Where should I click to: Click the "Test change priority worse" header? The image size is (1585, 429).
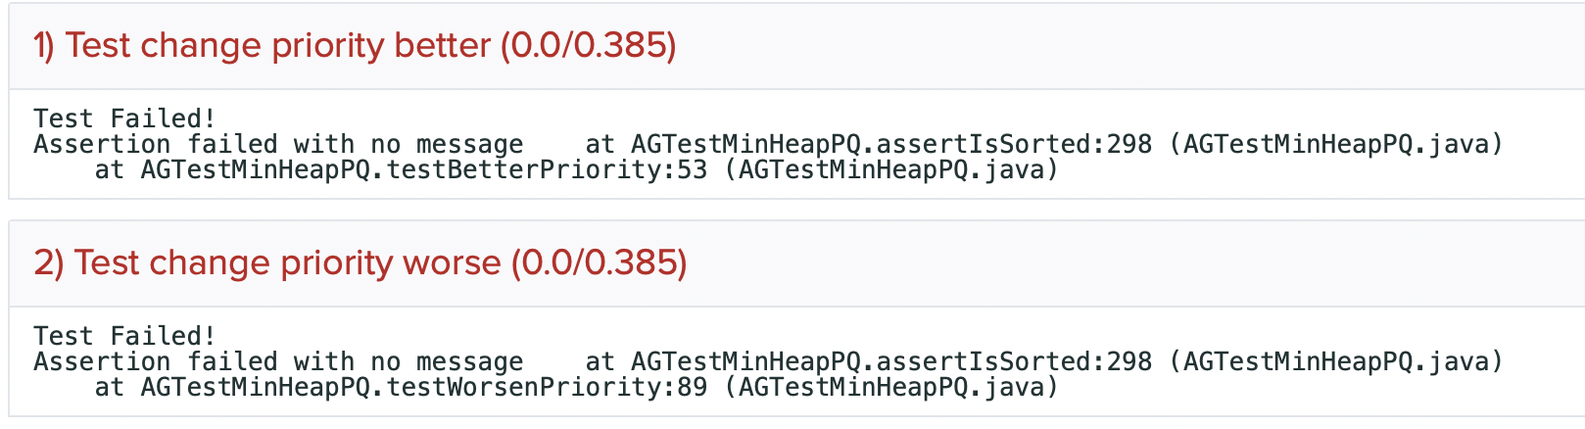[x=287, y=263]
